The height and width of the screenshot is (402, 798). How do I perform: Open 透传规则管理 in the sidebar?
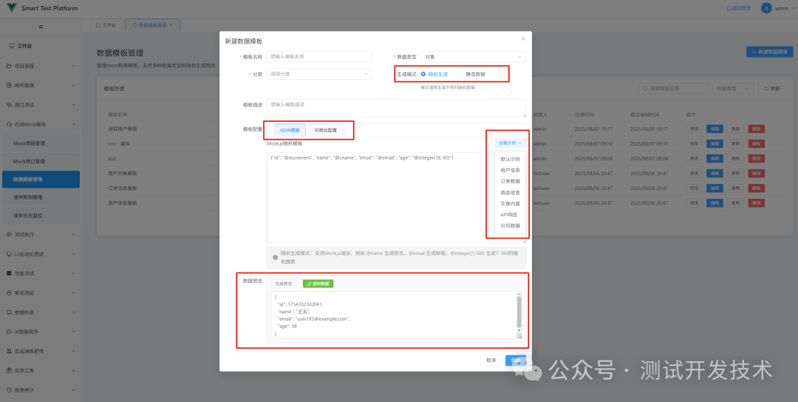click(41, 197)
